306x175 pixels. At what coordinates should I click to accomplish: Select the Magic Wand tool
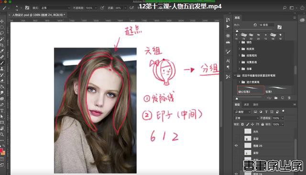coord(2,39)
